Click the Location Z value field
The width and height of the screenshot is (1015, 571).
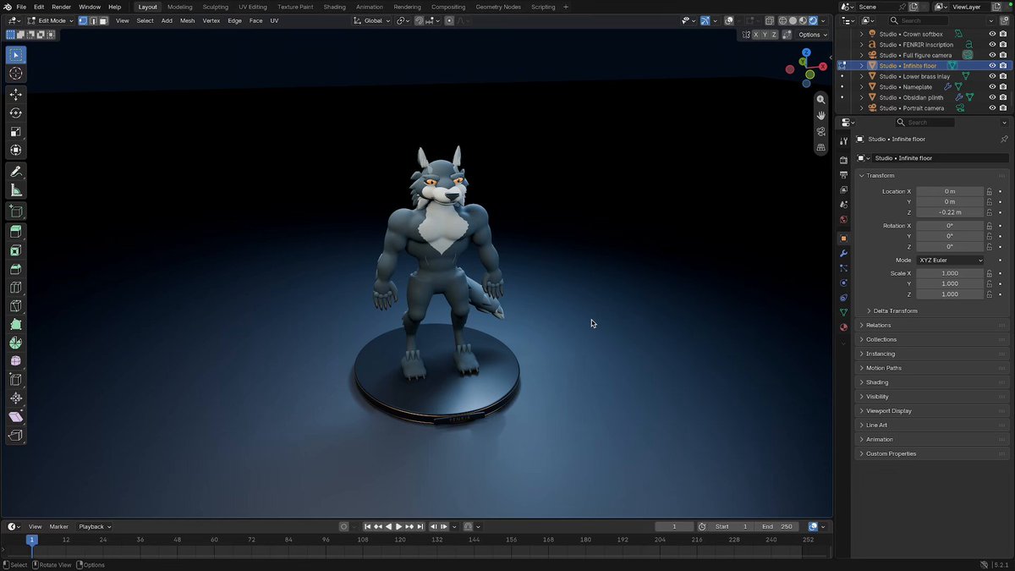tap(950, 212)
